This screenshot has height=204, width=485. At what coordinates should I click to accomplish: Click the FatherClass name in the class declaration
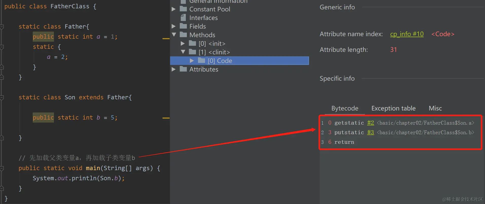pos(70,6)
